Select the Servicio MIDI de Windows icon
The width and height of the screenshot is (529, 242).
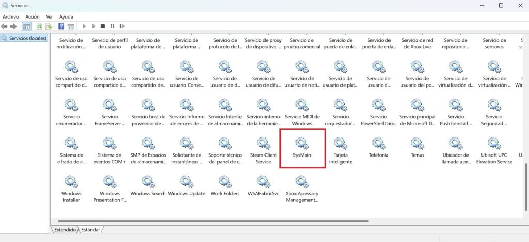click(302, 105)
